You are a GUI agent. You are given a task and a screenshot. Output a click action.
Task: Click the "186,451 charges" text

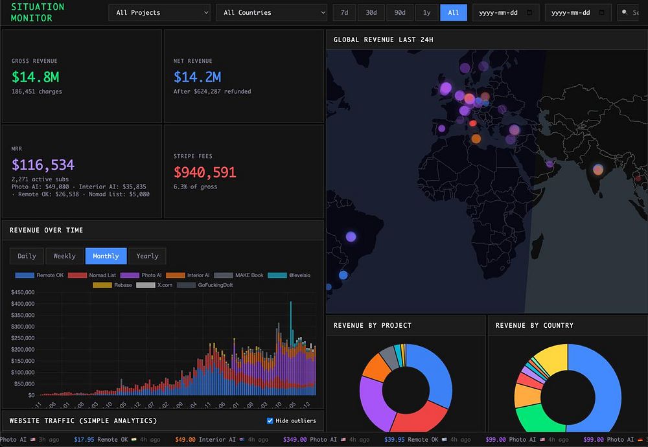(x=37, y=92)
